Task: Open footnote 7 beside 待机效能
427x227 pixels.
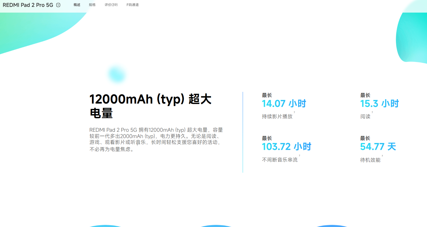Action: [x=382, y=156]
